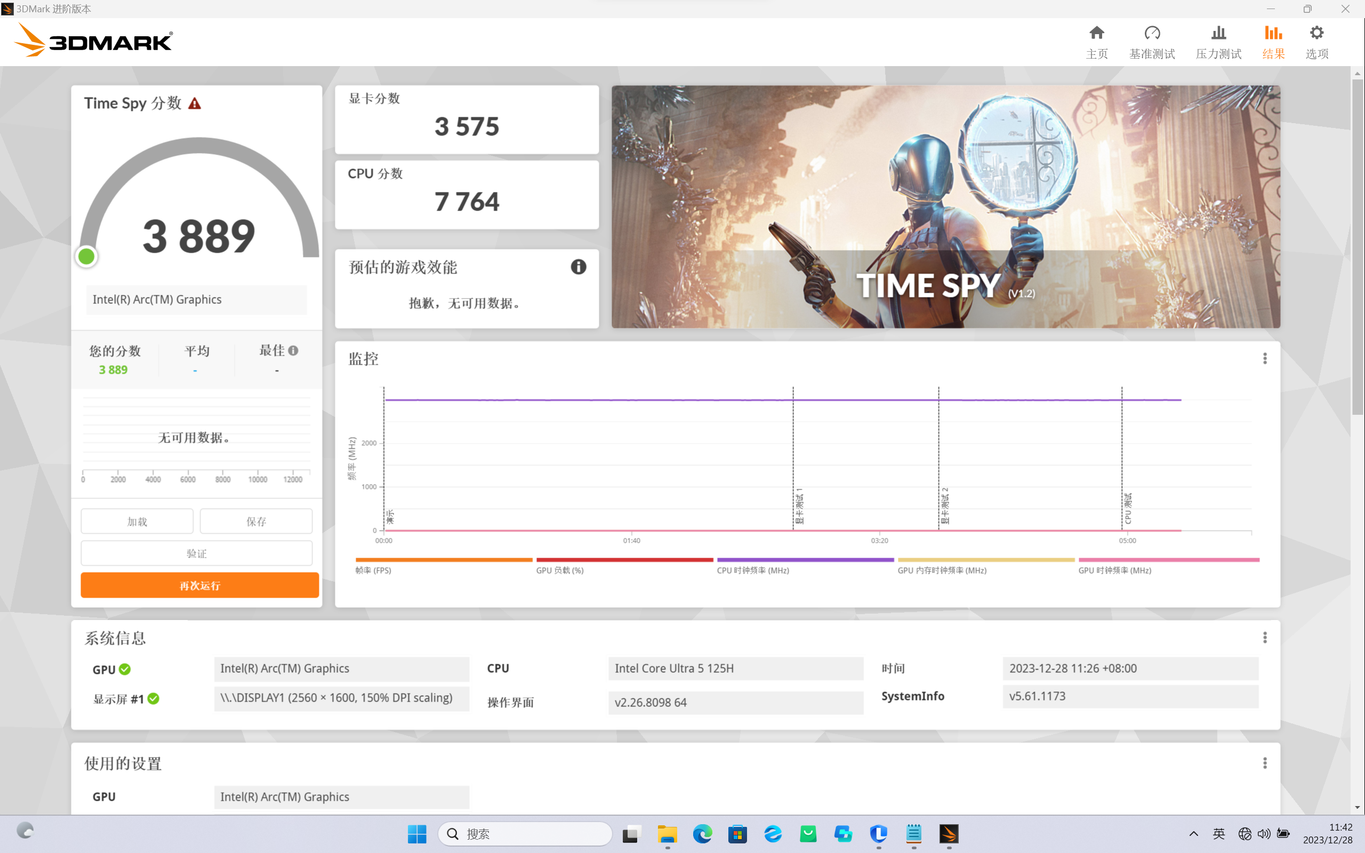
Task: Click the 显卡测试 1 marker in the chart
Action: 799,505
